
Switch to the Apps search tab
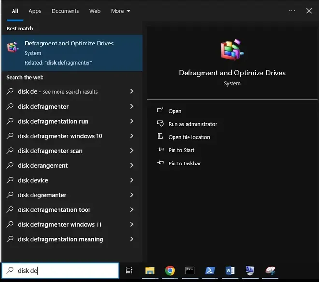tap(35, 11)
